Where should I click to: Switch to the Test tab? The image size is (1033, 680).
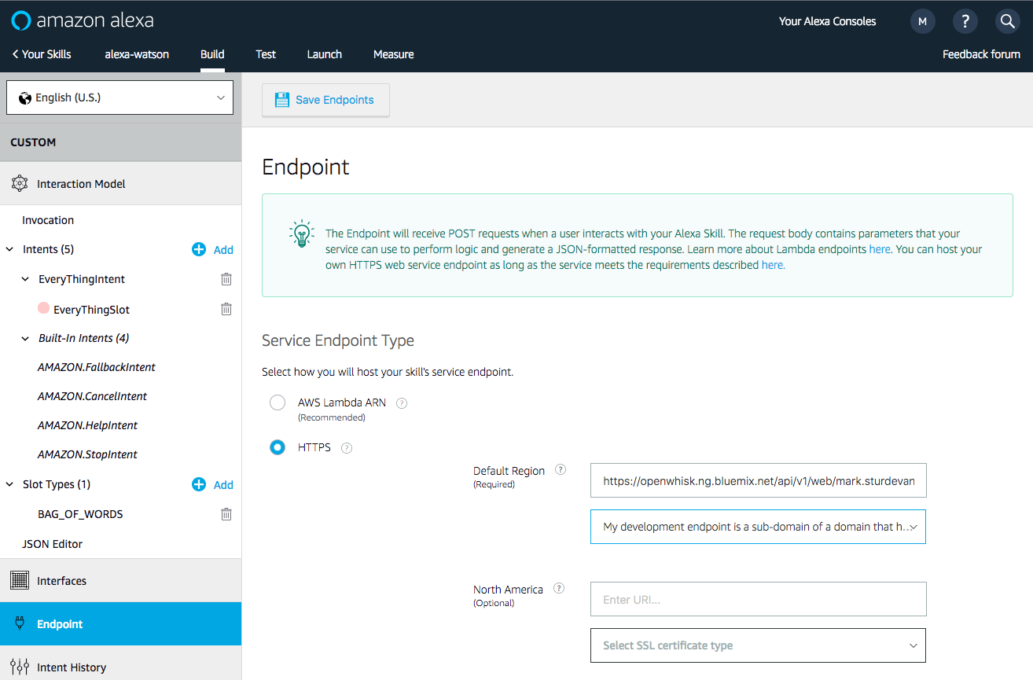tap(266, 54)
